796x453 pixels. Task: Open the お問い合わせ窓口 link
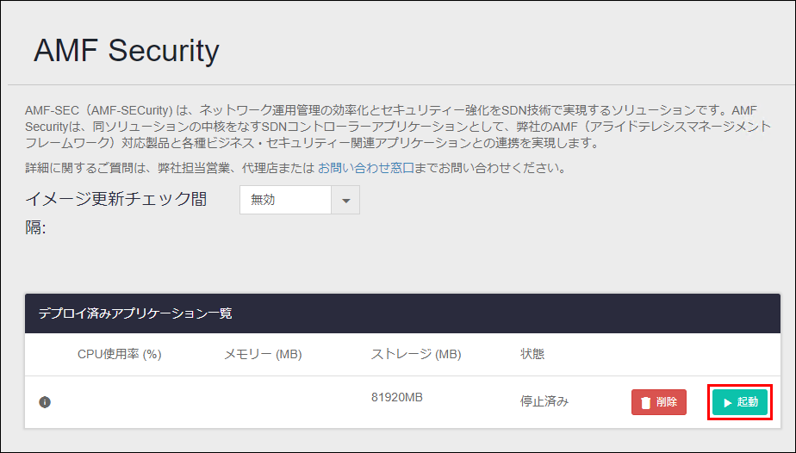(x=366, y=169)
